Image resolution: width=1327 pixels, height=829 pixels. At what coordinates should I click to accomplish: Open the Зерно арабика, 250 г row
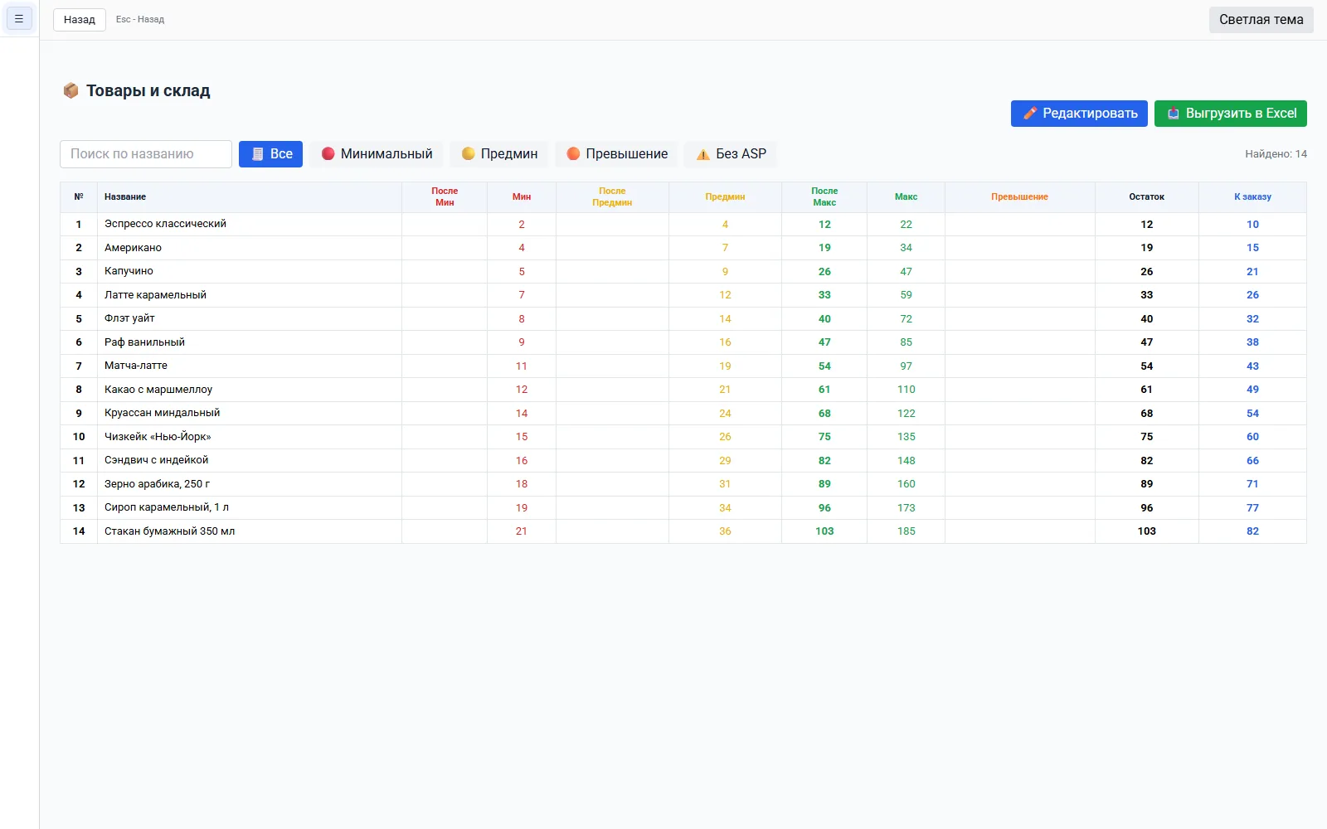683,484
